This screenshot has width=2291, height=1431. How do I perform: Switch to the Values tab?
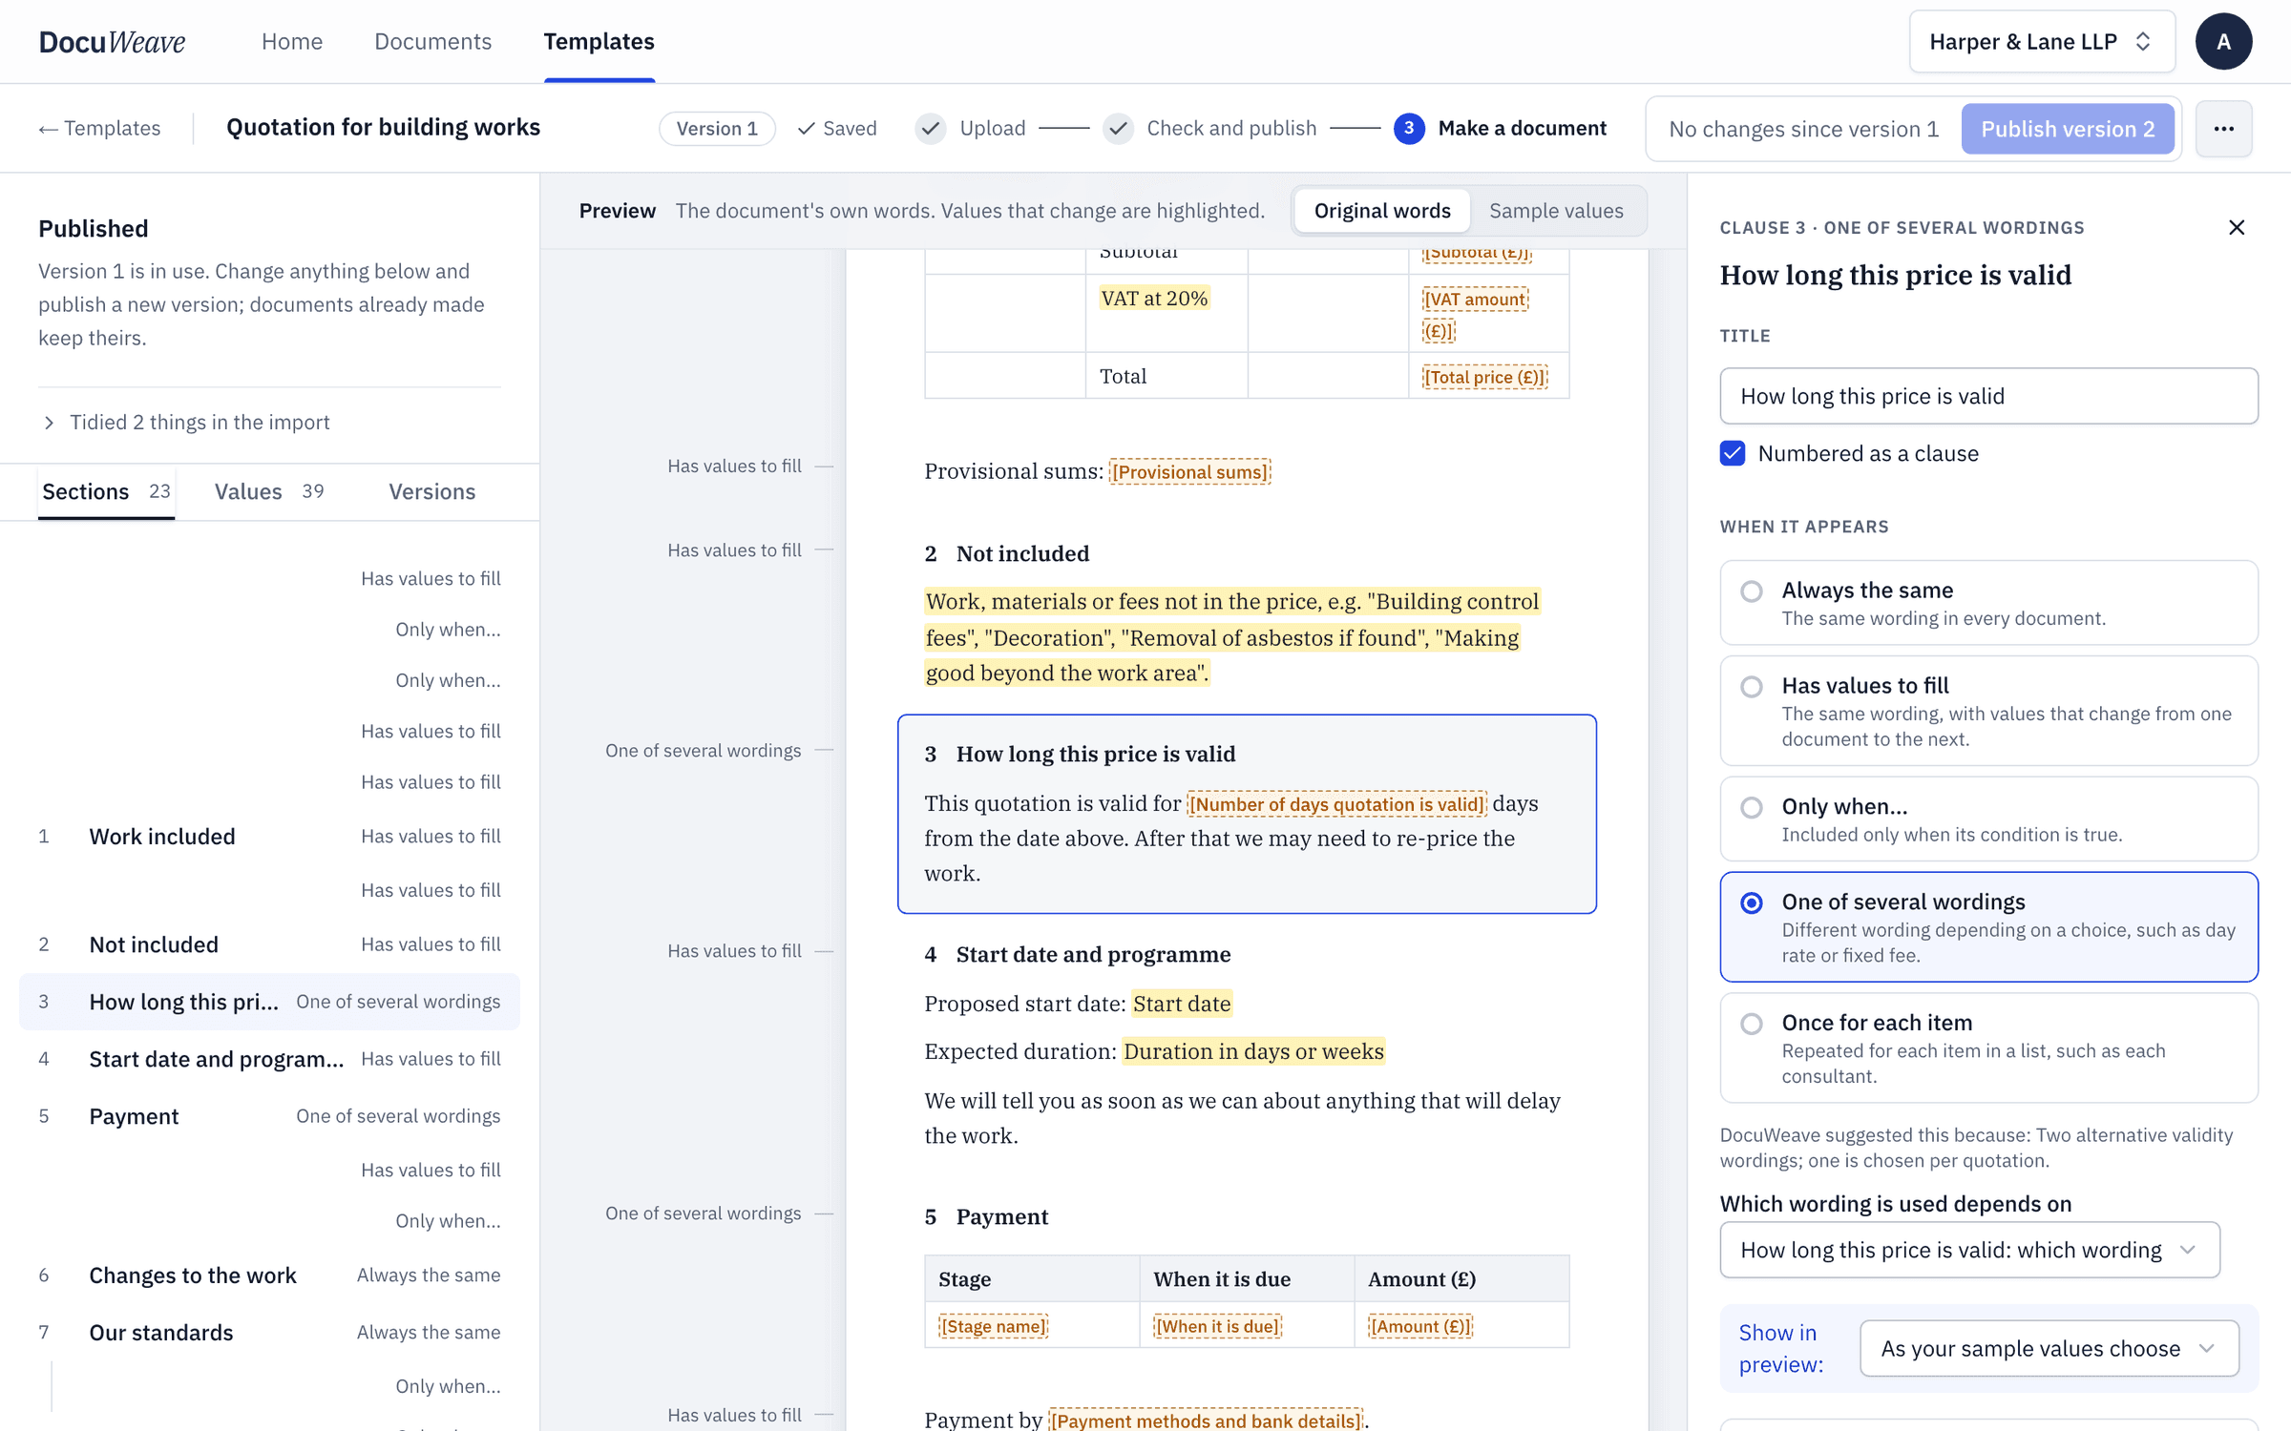(x=269, y=491)
